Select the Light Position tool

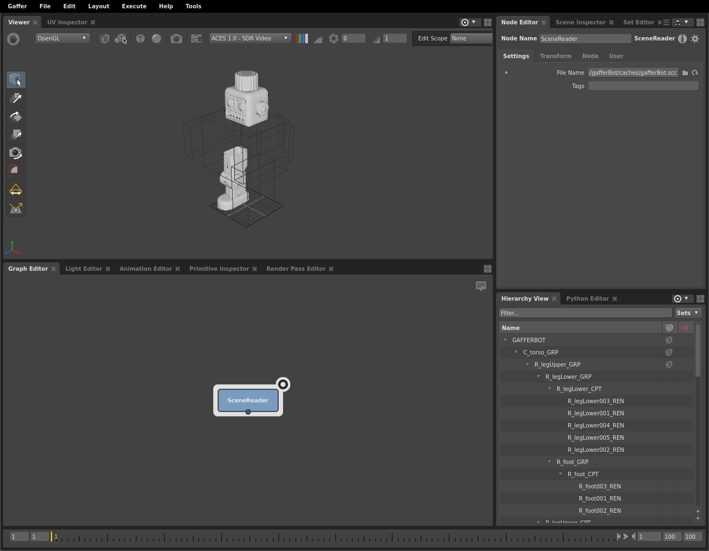[x=16, y=208]
